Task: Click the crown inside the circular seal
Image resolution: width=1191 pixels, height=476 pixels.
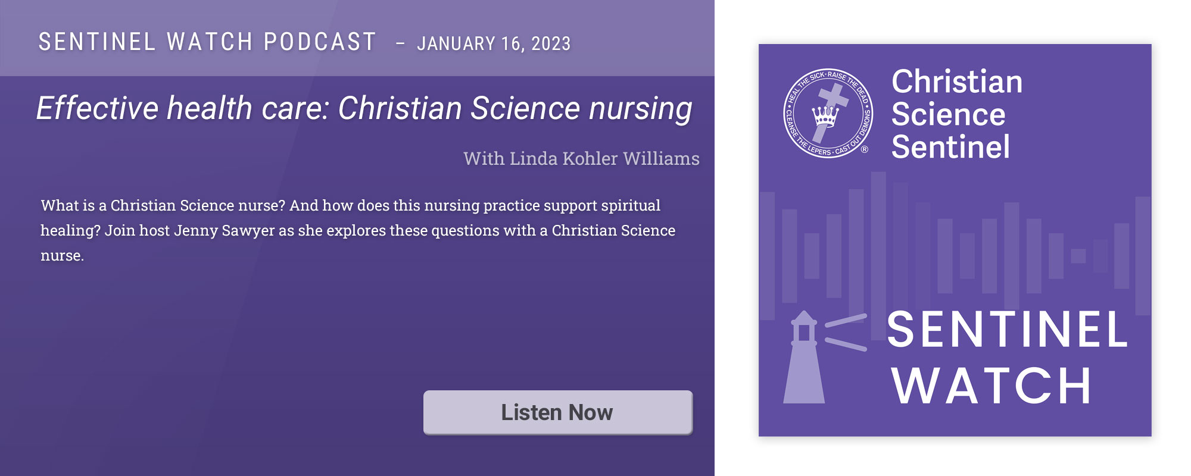Action: pos(825,116)
